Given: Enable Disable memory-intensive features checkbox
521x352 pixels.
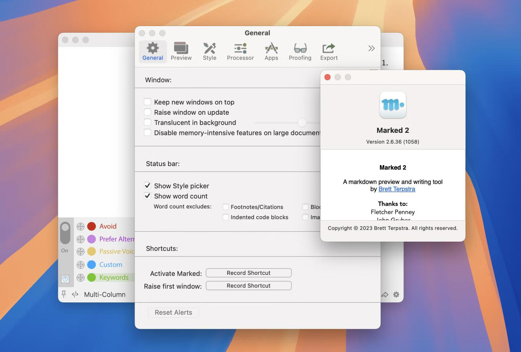Looking at the screenshot, I should (148, 132).
